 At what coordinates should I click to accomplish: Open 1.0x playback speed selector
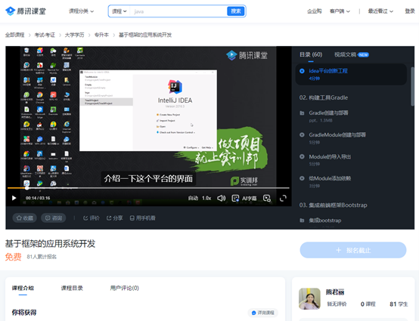pyautogui.click(x=206, y=198)
